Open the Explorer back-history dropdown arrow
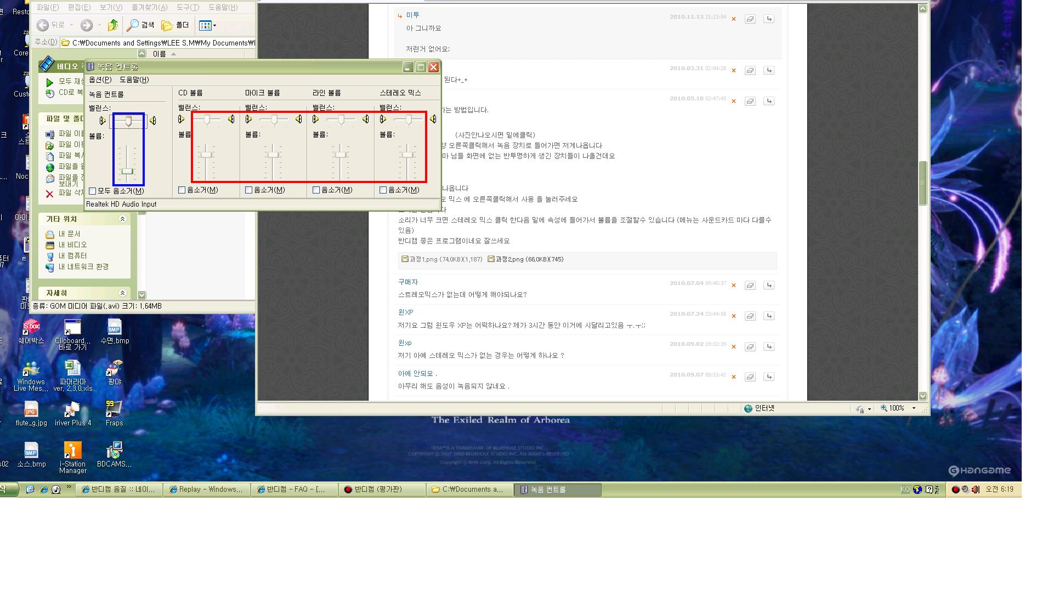Viewport: 1053px width, 592px height. click(71, 25)
